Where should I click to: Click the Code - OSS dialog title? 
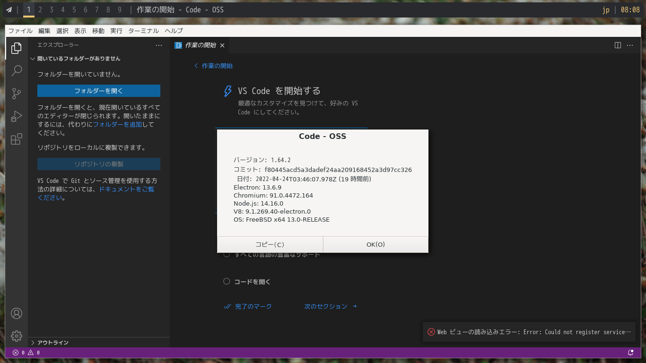tap(323, 136)
